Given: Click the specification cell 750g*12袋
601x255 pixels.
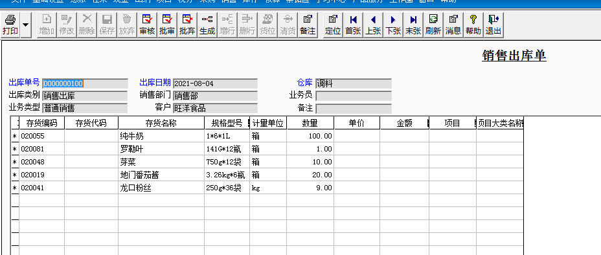Looking at the screenshot, I should 227,162.
